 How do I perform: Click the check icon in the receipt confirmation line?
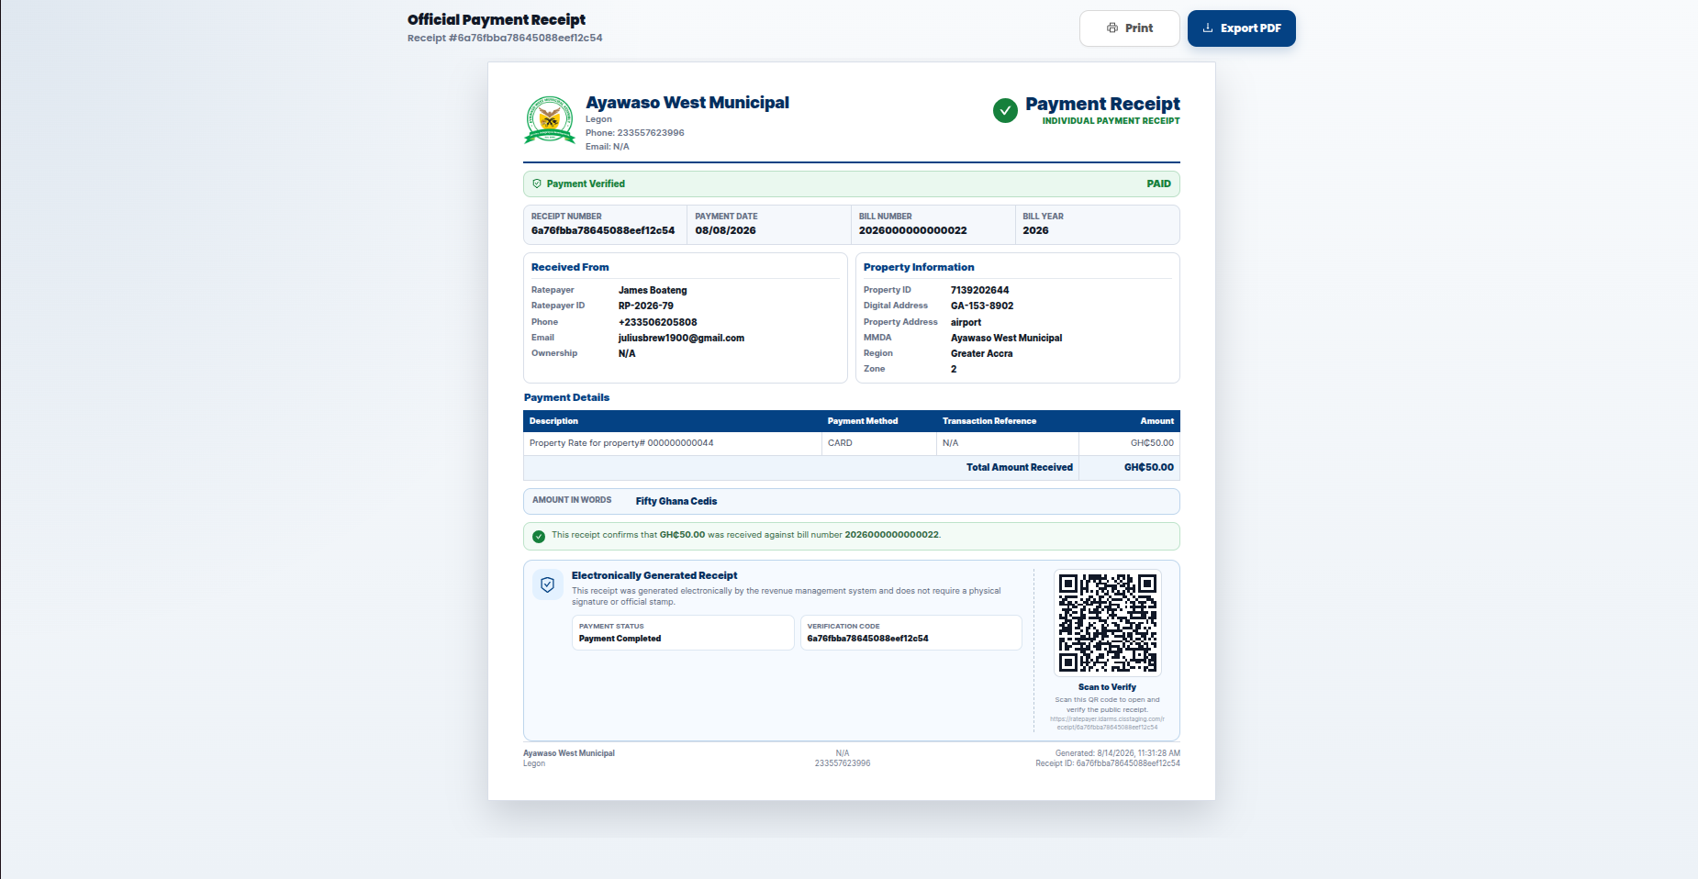tap(539, 536)
